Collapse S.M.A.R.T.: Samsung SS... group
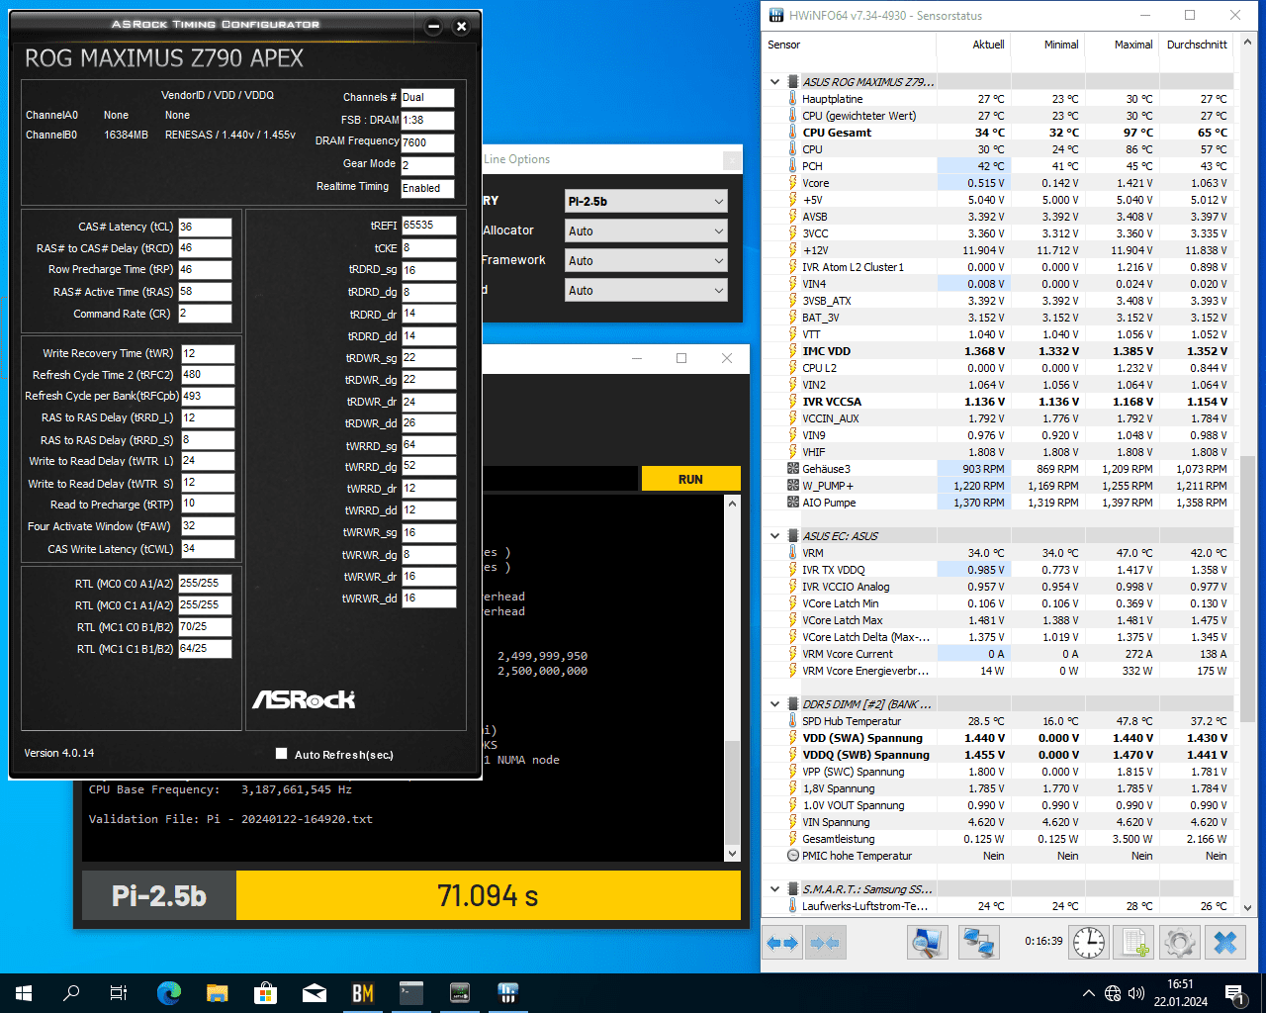The height and width of the screenshot is (1013, 1266). coord(774,889)
